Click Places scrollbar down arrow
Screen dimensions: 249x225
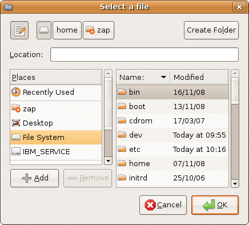click(108, 161)
